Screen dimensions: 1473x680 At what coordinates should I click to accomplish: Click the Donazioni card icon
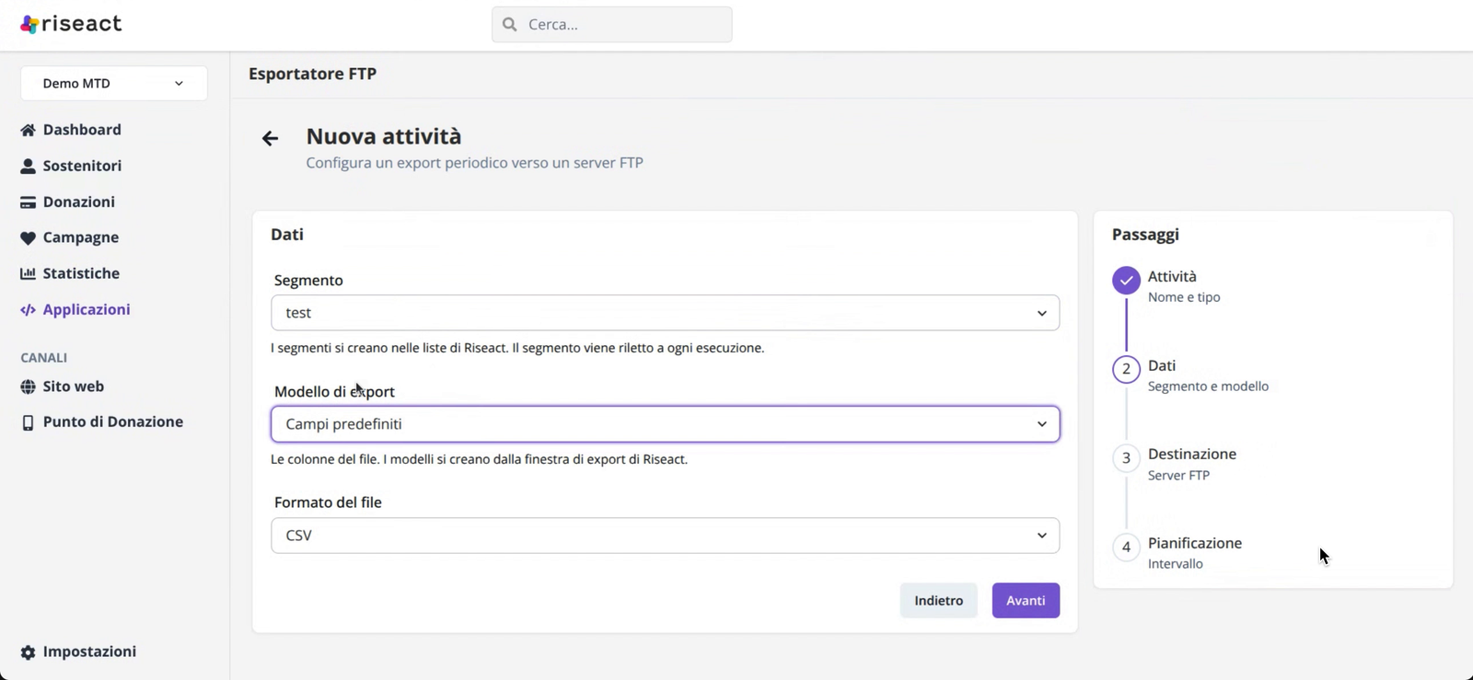pyautogui.click(x=28, y=202)
